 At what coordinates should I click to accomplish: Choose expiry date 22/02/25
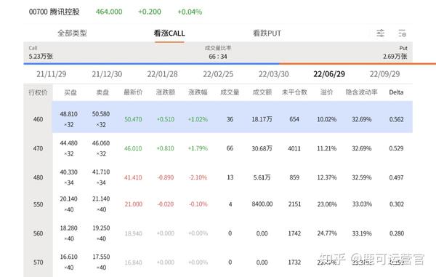point(218,74)
